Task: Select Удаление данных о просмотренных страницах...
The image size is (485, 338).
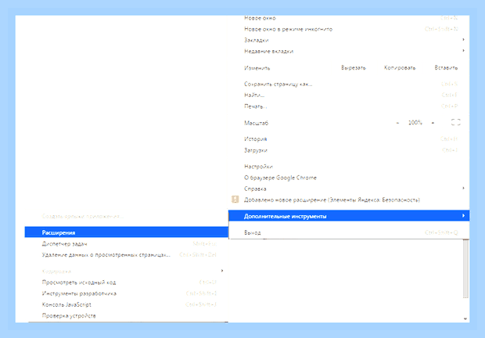Action: coord(127,255)
